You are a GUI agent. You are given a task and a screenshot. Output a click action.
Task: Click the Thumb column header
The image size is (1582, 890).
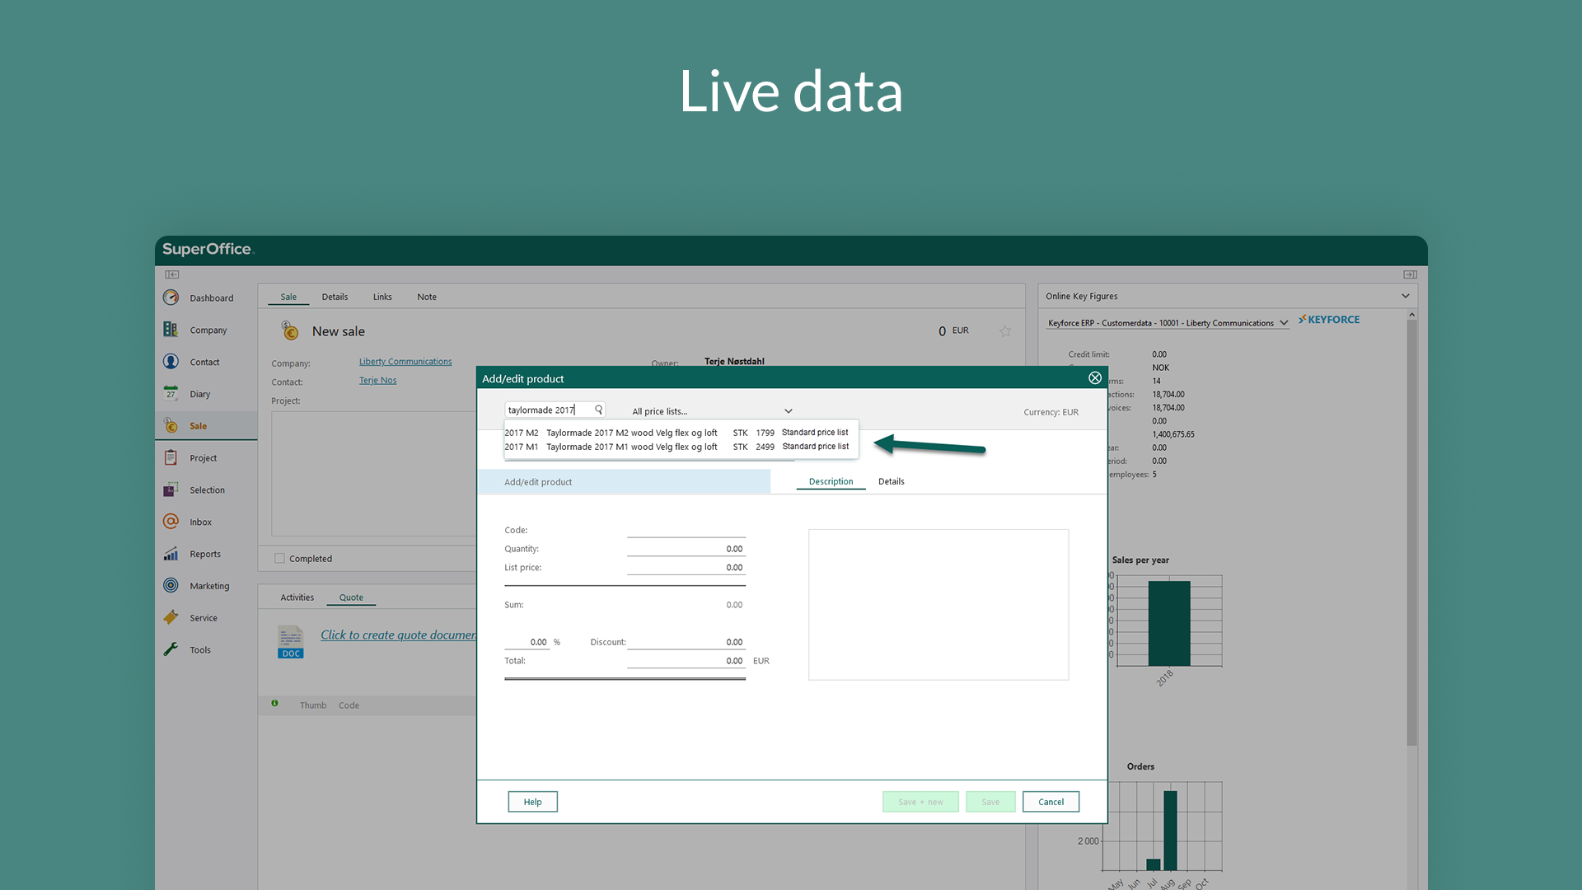tap(313, 705)
